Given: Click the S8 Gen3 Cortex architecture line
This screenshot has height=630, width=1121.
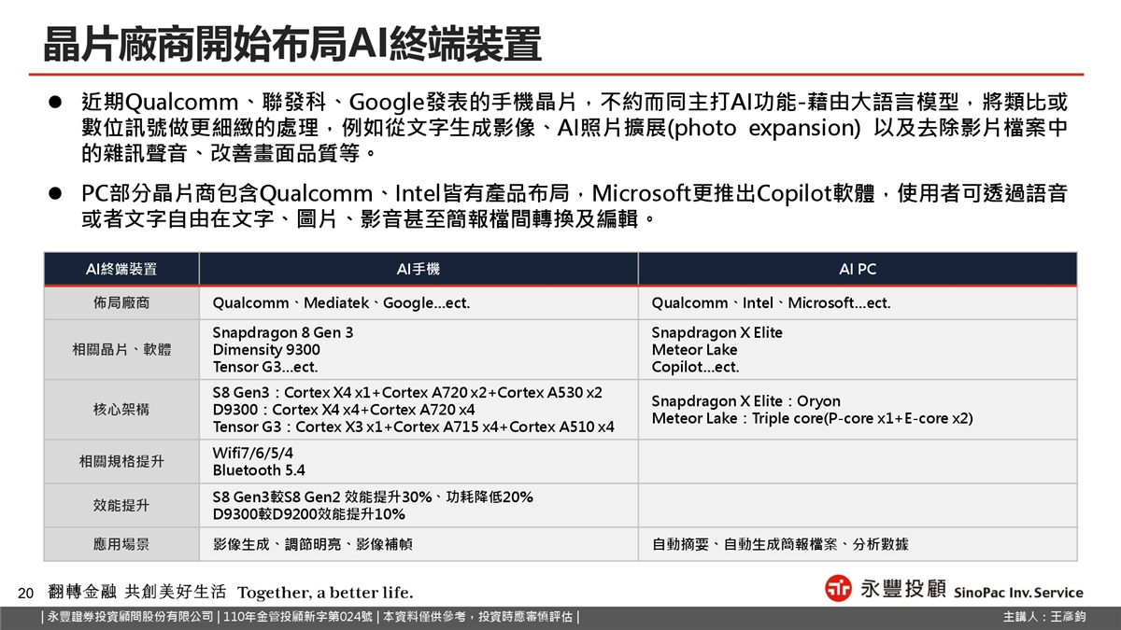Looking at the screenshot, I should (407, 392).
